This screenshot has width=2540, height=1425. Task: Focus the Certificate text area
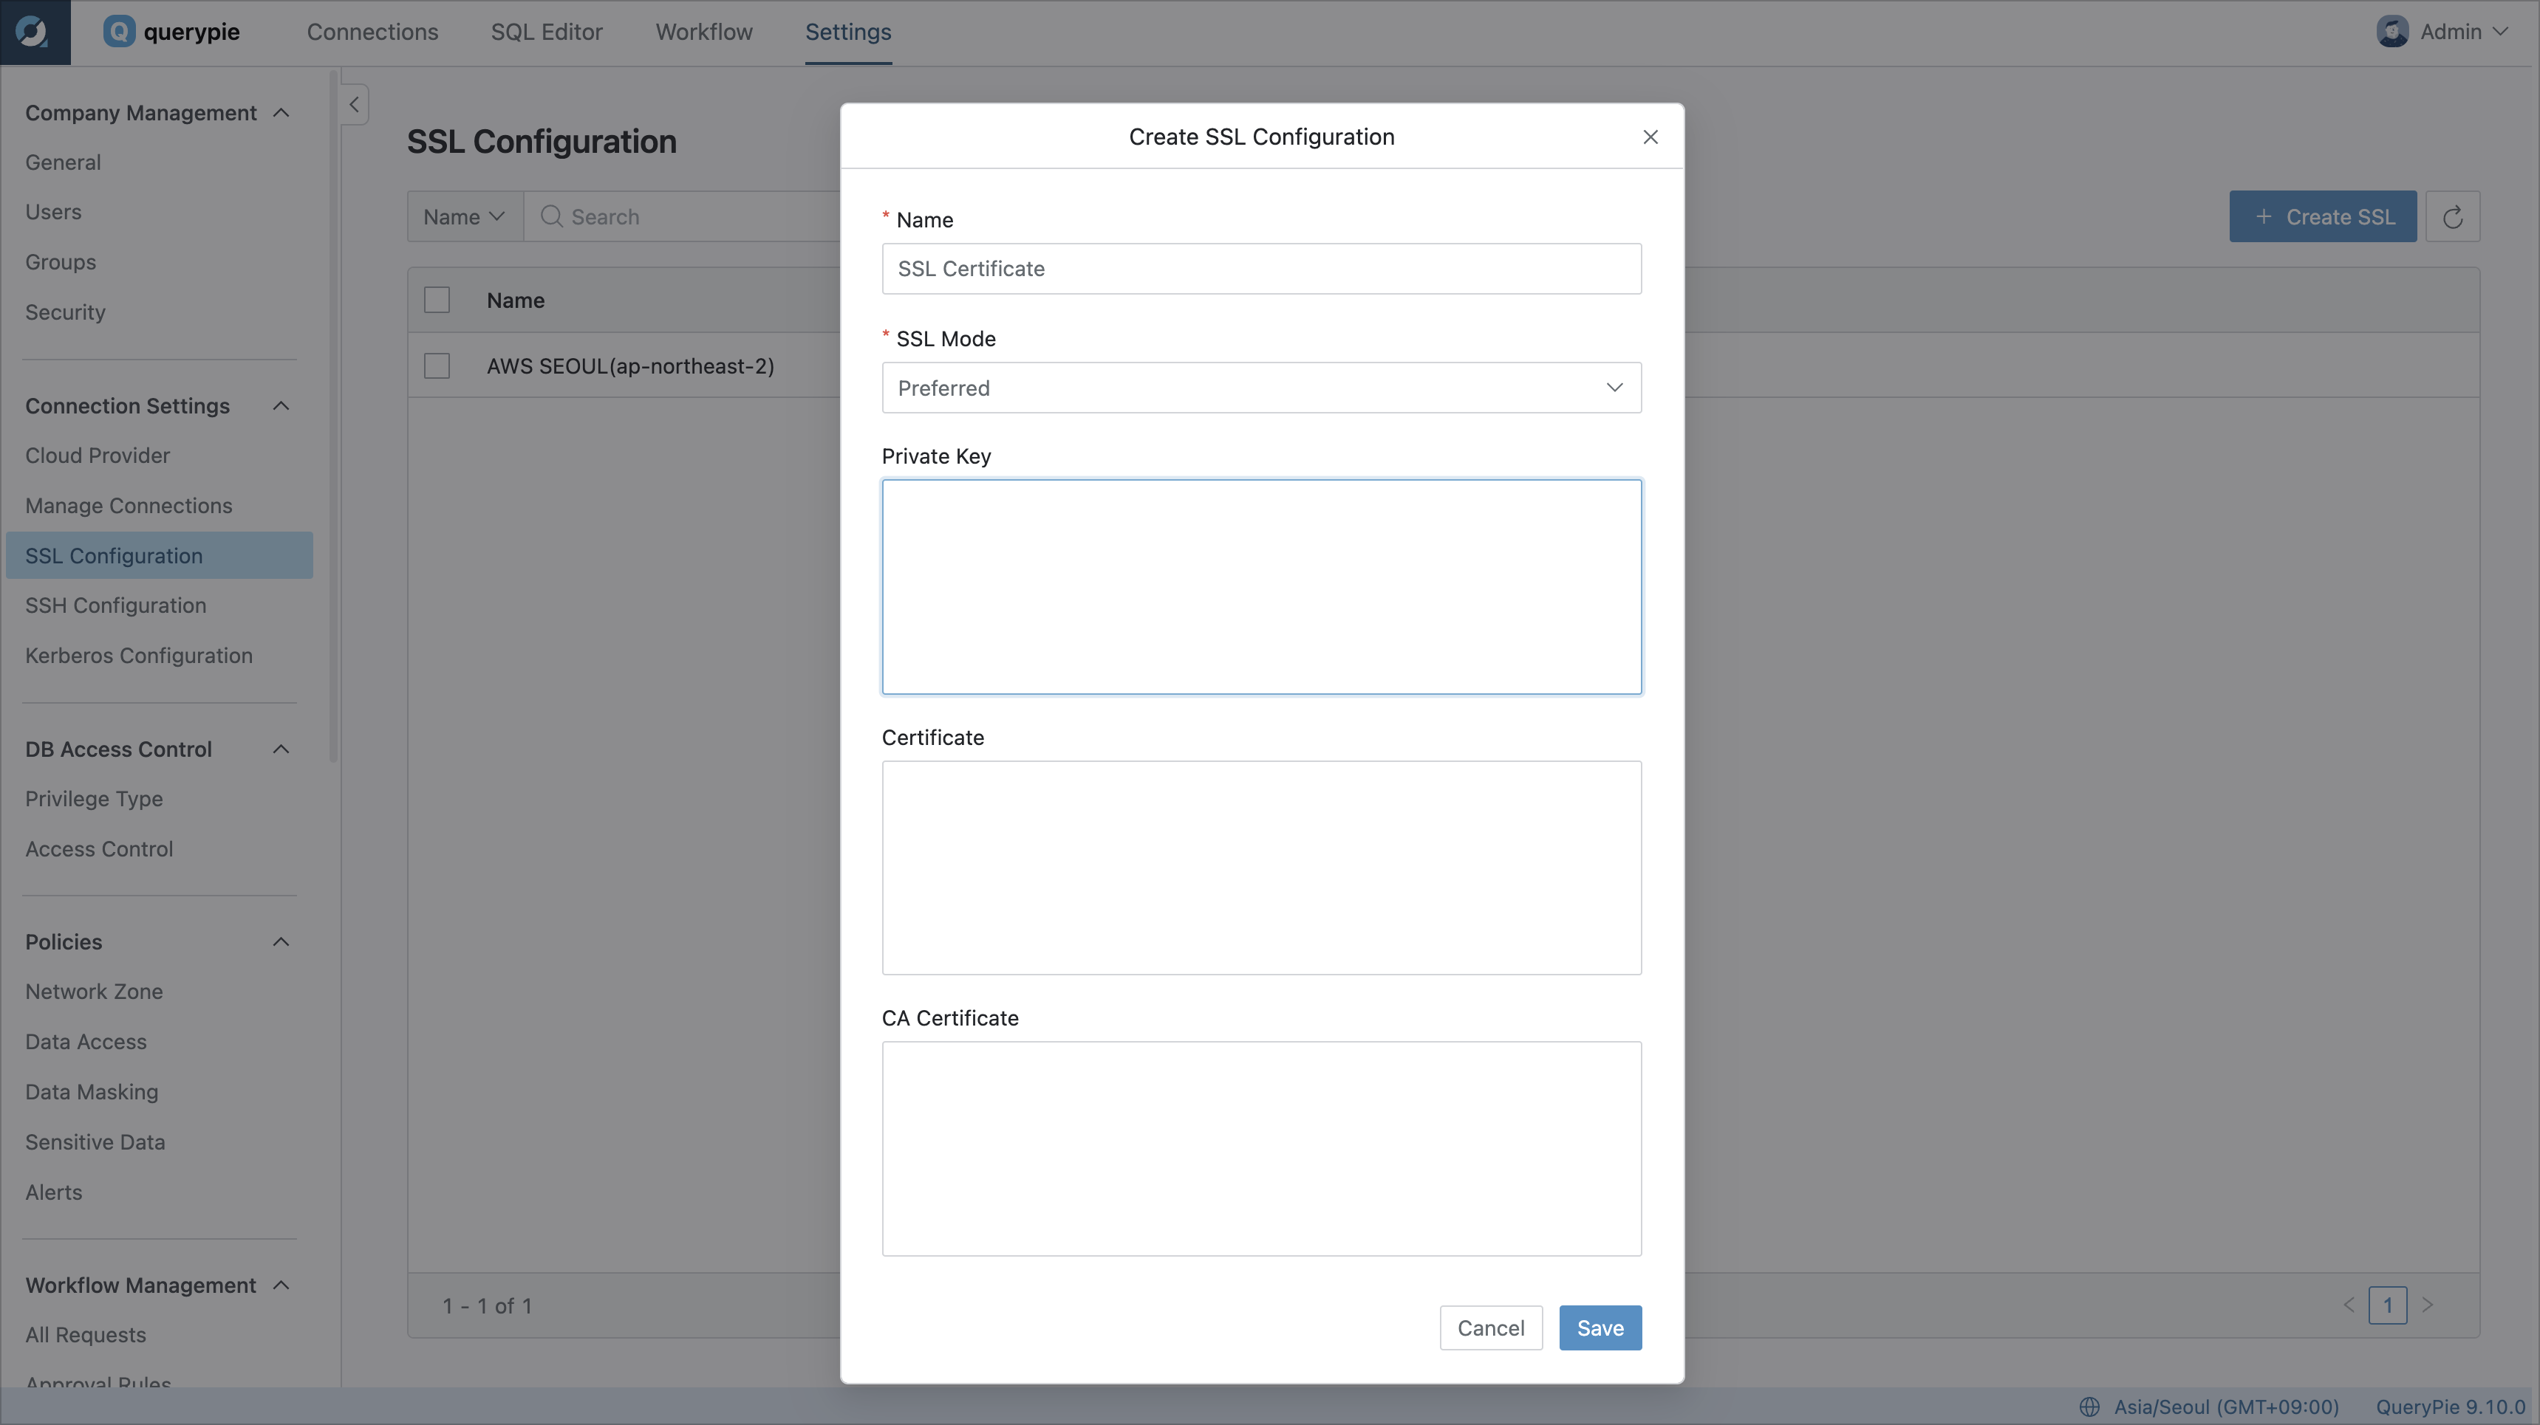click(x=1261, y=868)
